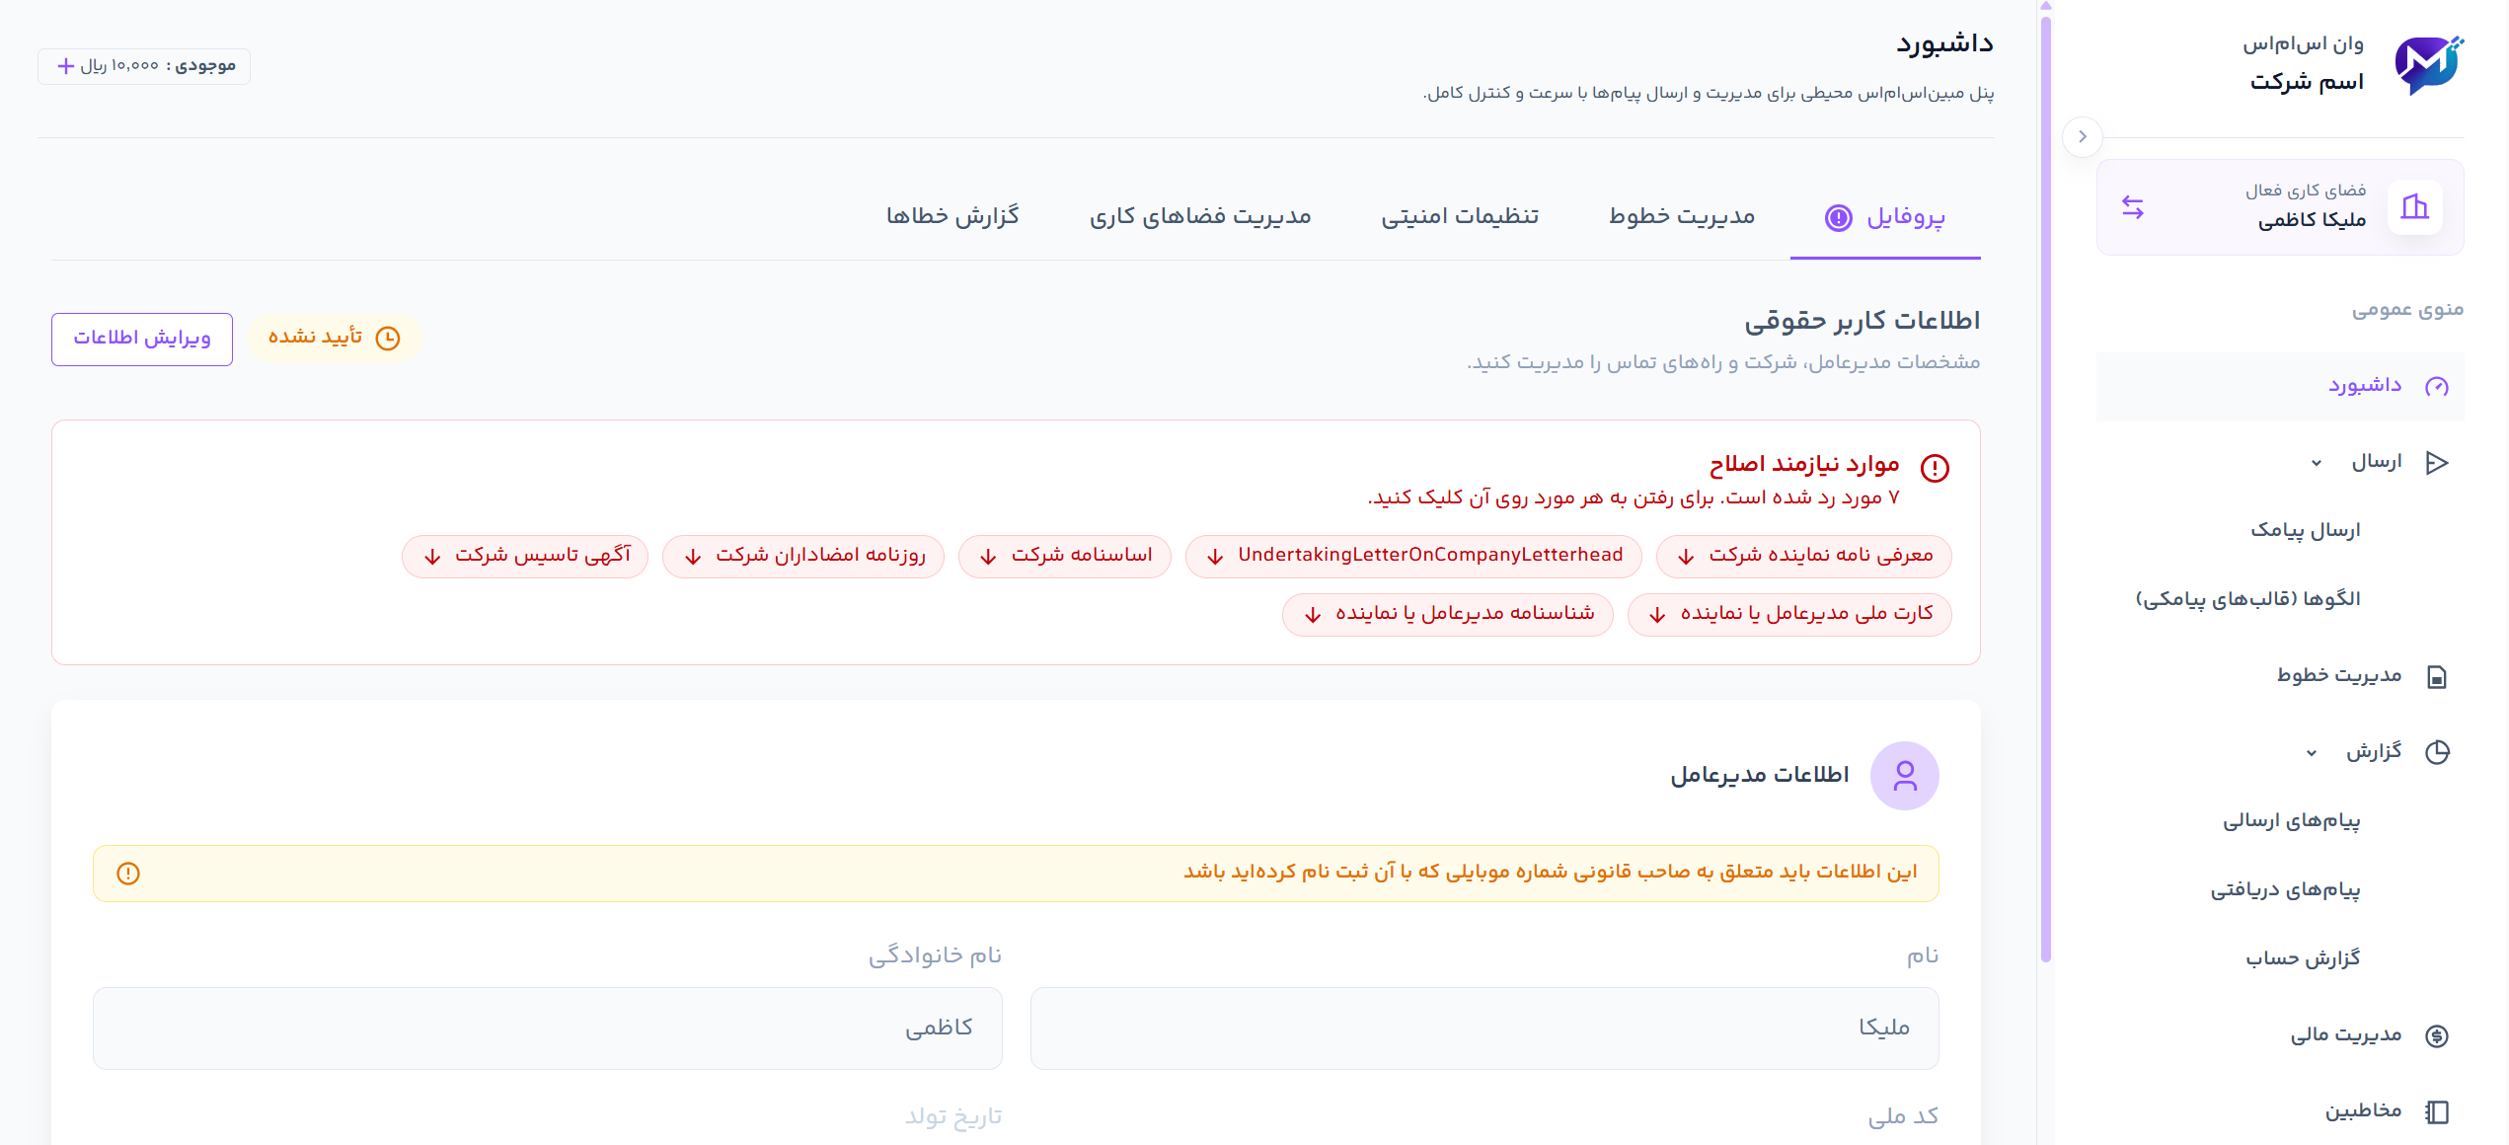Jump to معرفی نامه نماینده شرکت item

pyautogui.click(x=1803, y=556)
